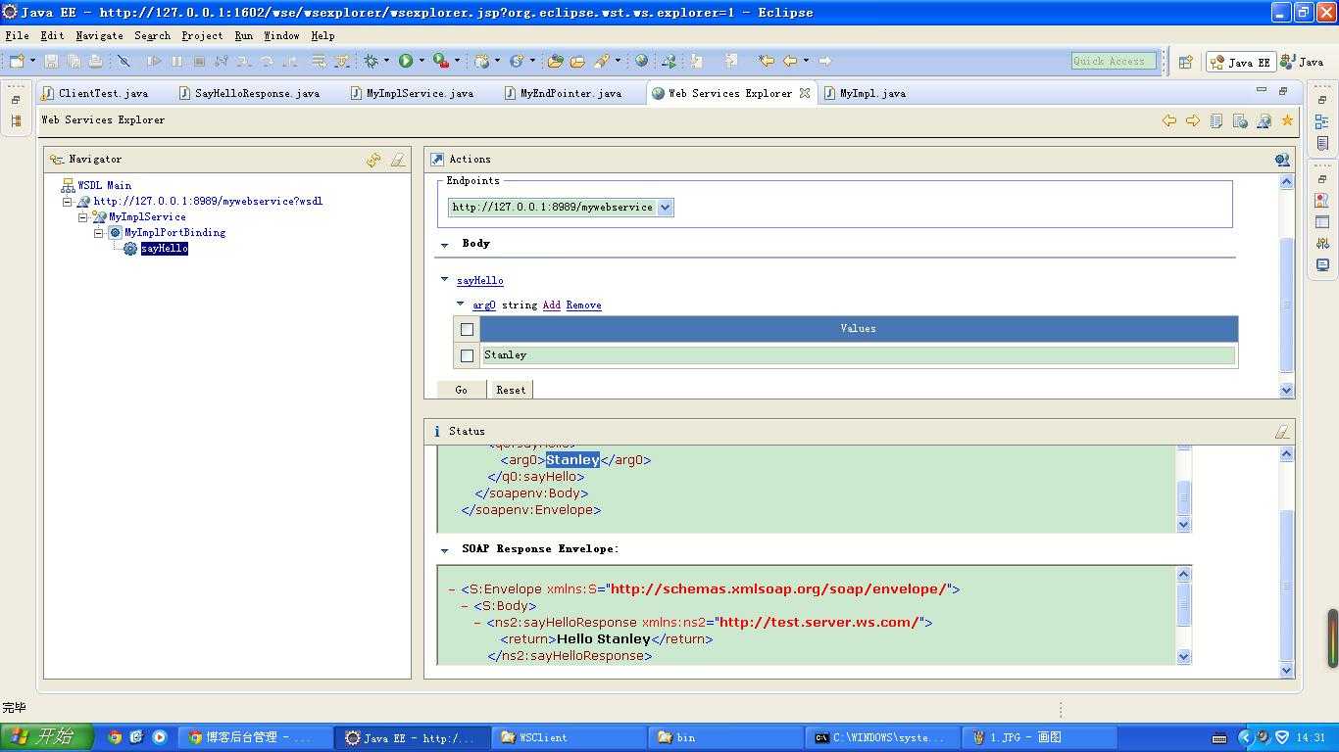Clear the Status pane with eraser icon
This screenshot has height=752, width=1339.
click(1281, 432)
